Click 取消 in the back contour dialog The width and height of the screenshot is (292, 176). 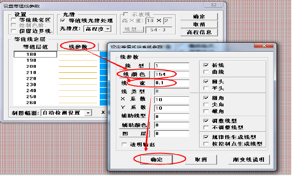coord(199,24)
